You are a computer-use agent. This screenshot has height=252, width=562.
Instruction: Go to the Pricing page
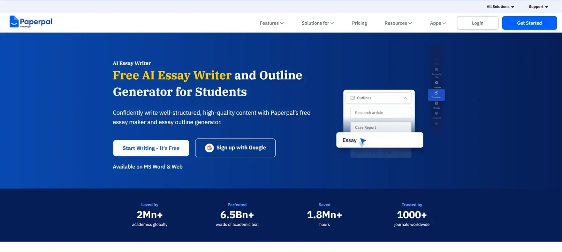click(359, 23)
